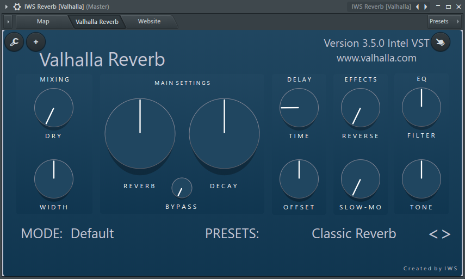Select the Classic Reverb preset name
Screen dimensions: 465x279
pos(354,234)
